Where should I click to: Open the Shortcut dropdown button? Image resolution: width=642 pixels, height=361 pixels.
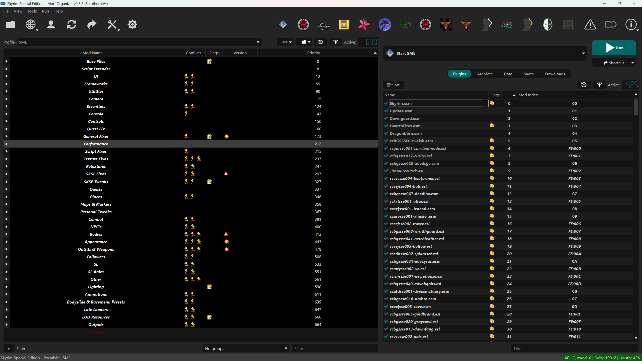(x=614, y=63)
